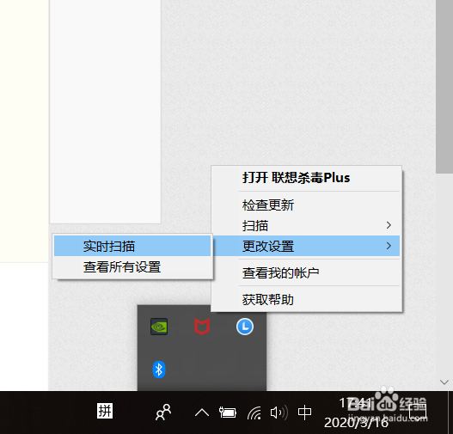Select 实时扫描 in the submenu
Screen dimensions: 453x434
pyautogui.click(x=132, y=246)
